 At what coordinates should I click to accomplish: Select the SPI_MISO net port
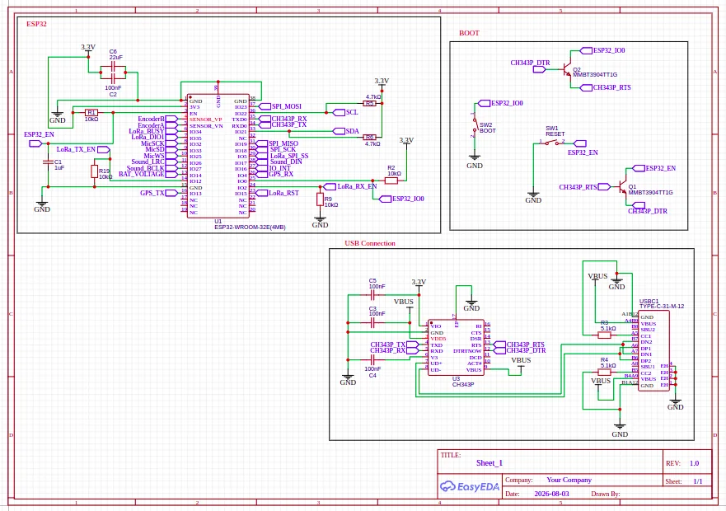click(277, 143)
